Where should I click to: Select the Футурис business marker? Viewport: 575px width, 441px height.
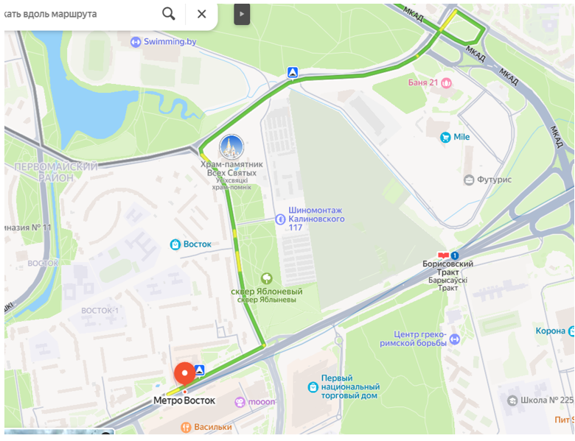click(469, 180)
